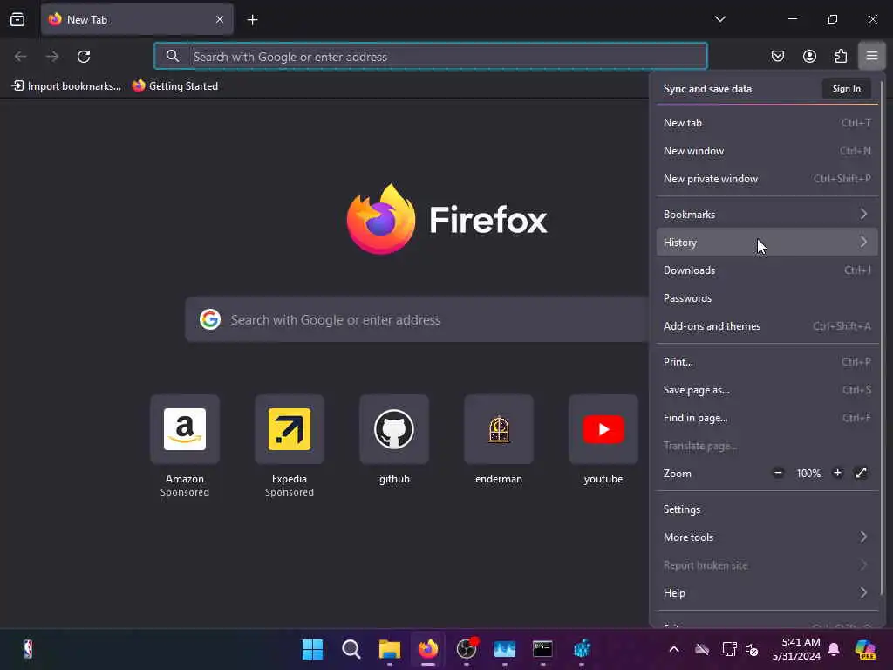Choose Print from the menu
The image size is (893, 670).
(767, 362)
